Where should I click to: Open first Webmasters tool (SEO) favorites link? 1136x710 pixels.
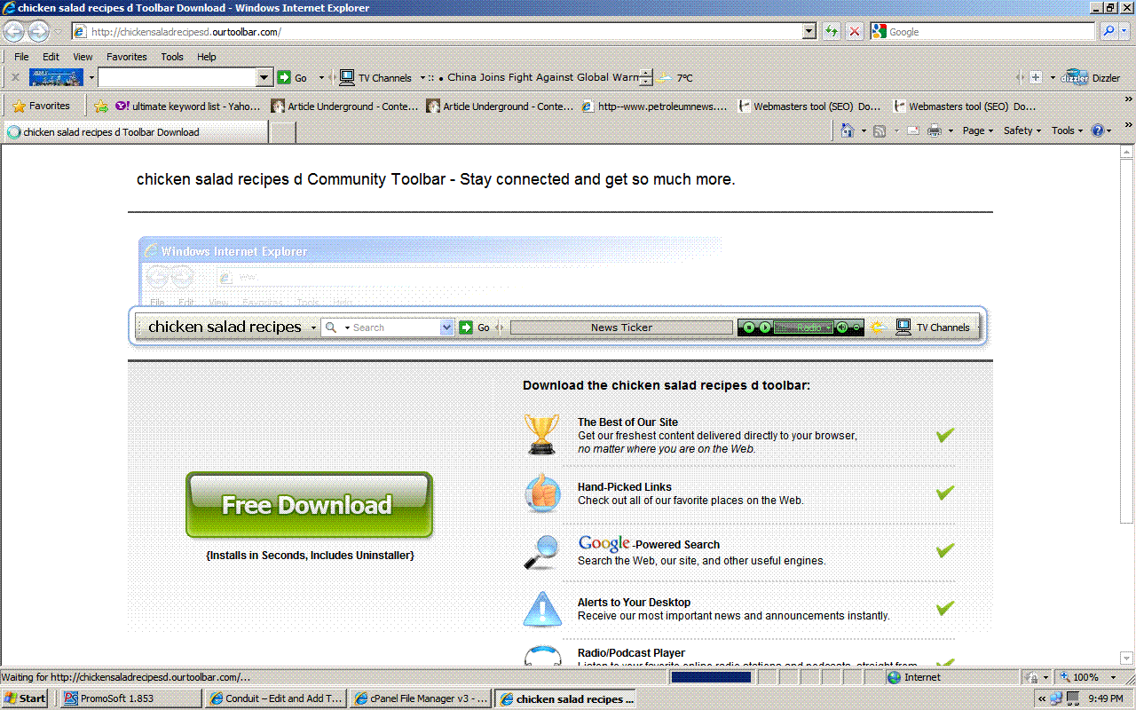tap(809, 106)
